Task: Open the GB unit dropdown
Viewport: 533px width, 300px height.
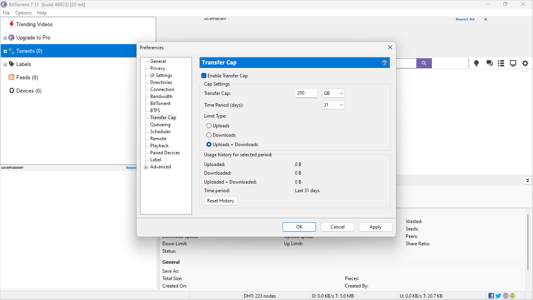Action: pyautogui.click(x=334, y=93)
